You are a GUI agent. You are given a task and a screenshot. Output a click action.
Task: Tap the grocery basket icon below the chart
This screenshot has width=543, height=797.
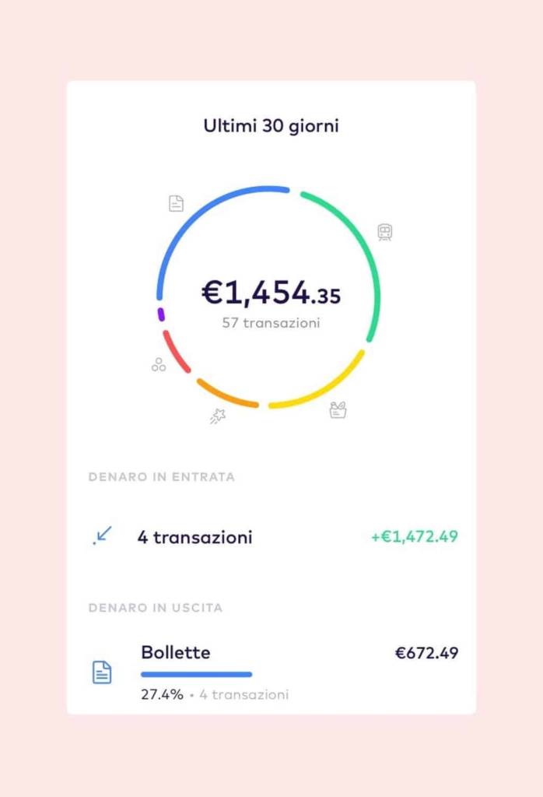(338, 409)
